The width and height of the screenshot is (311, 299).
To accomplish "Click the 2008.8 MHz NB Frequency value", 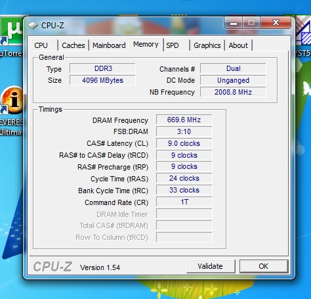I will pyautogui.click(x=233, y=92).
